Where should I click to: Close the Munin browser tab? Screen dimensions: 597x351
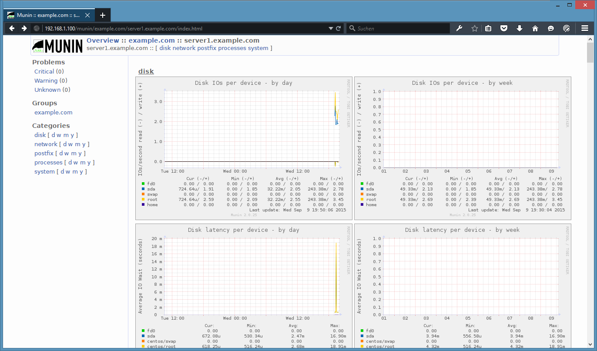(87, 15)
